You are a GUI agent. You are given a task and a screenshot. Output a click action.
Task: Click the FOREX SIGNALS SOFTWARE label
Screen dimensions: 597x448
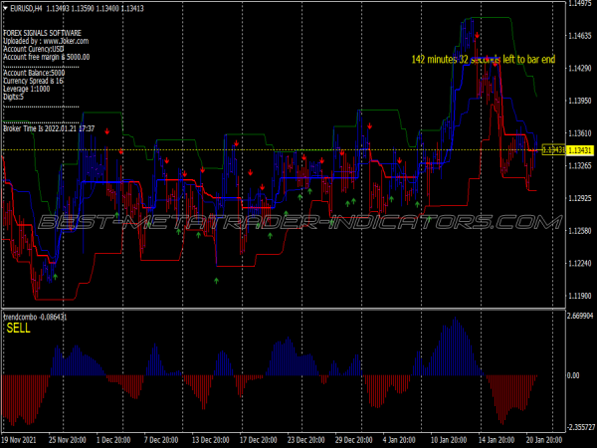[44, 32]
